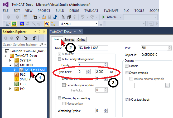Click the Cut scissors icon
Screen dimensions: 173x118
tap(63, 17)
